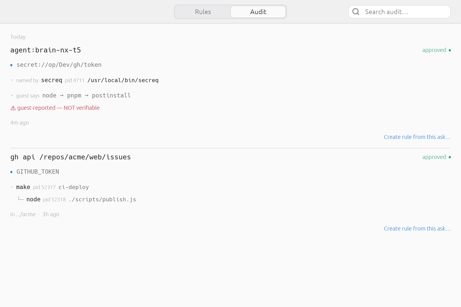Viewport: 461px width, 307px height.
Task: Create rule from the agent:brain-nx-t5 ask
Action: pyautogui.click(x=417, y=137)
